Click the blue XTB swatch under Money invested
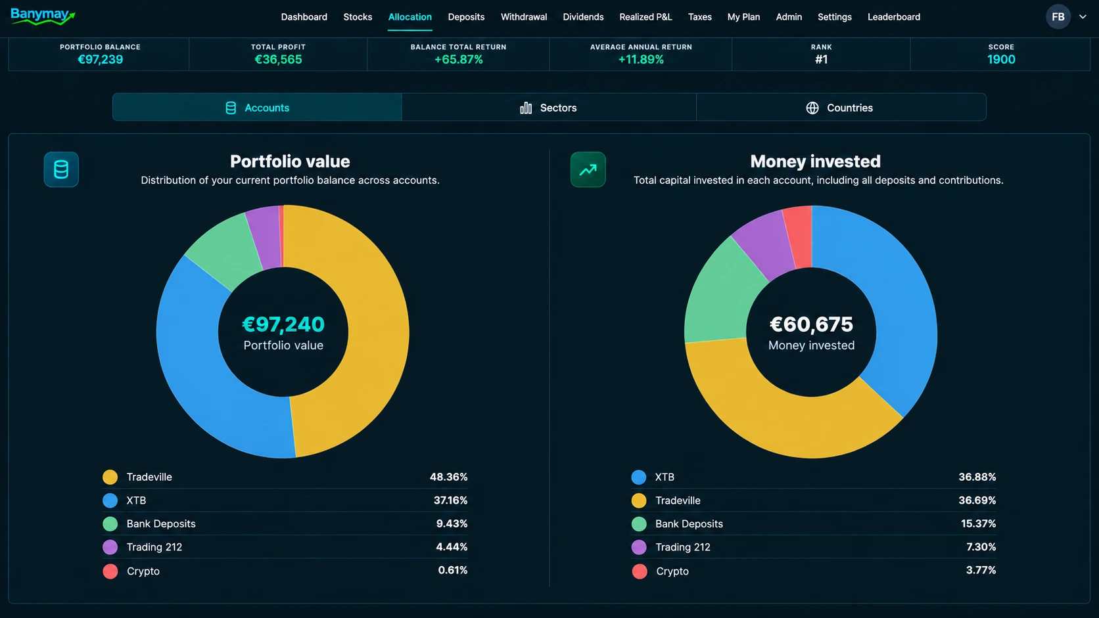 coord(639,477)
